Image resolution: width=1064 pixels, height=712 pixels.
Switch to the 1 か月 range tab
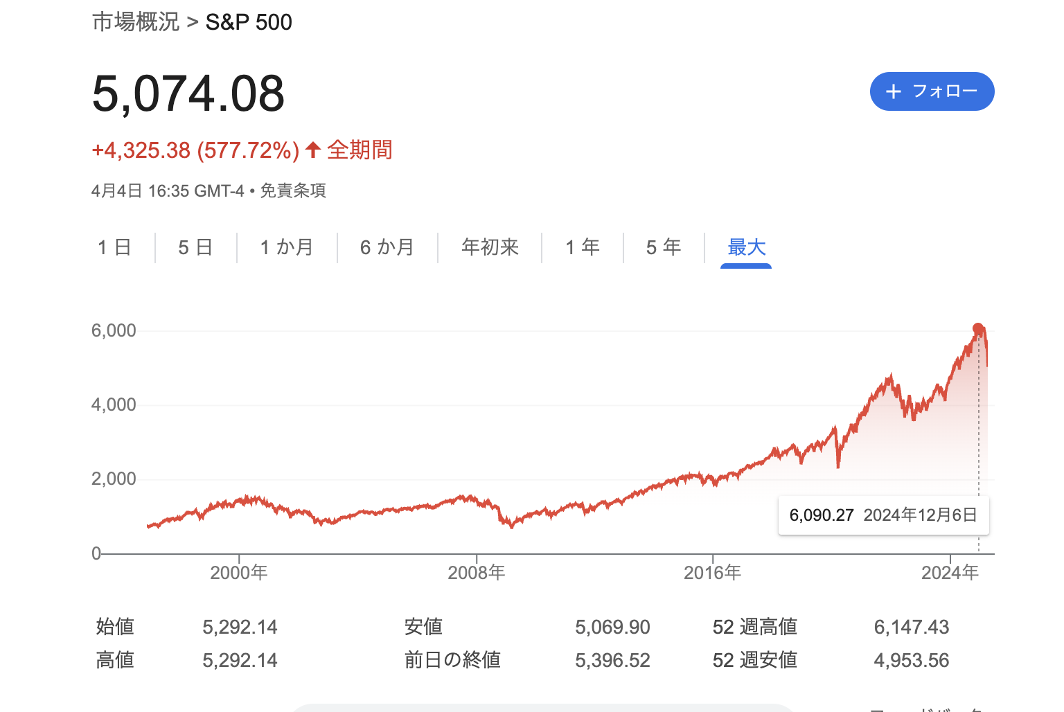click(x=287, y=247)
